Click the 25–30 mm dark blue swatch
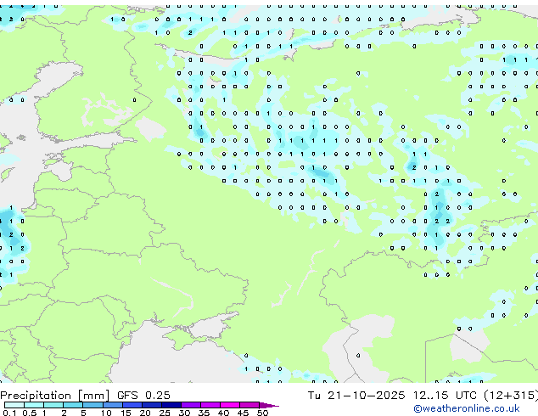 pyautogui.click(x=171, y=405)
